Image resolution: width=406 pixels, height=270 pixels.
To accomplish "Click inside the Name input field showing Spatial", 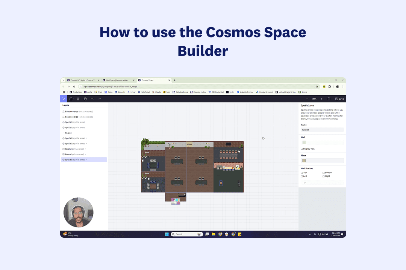I will [x=322, y=130].
